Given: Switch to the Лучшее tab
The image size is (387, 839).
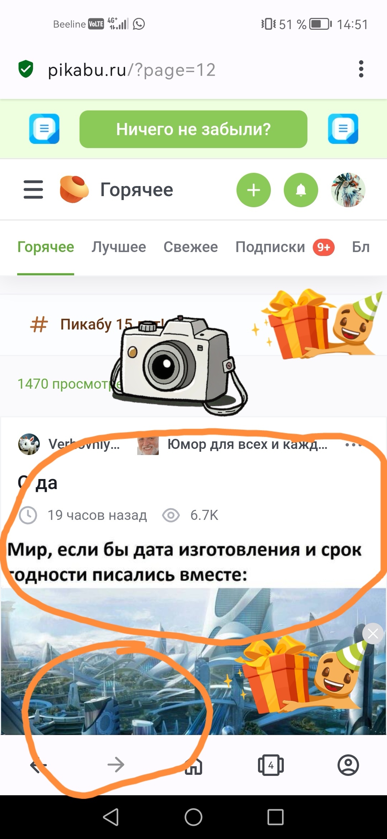Looking at the screenshot, I should pos(119,247).
